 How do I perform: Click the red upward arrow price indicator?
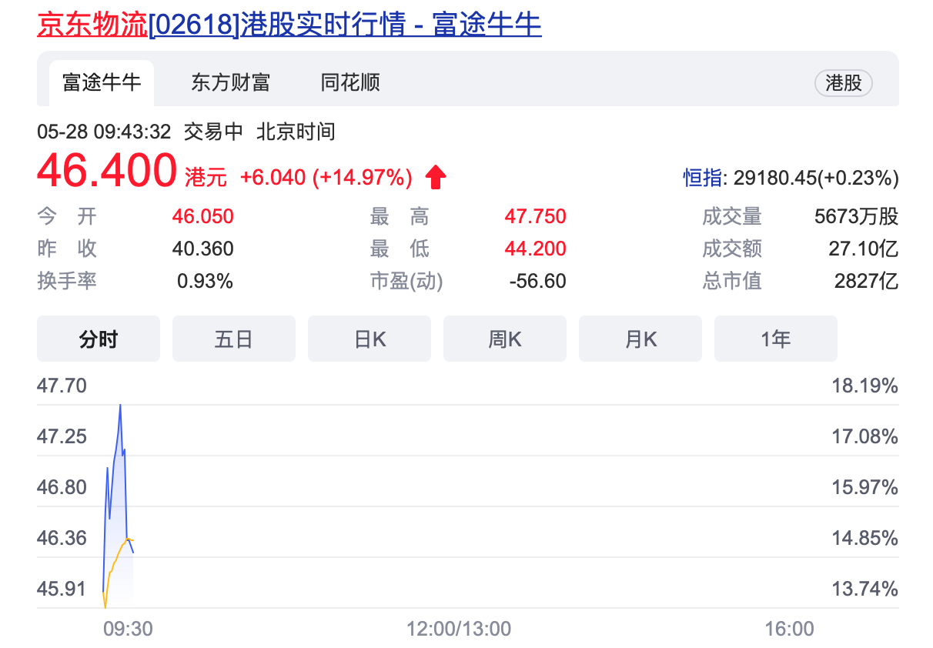click(436, 176)
